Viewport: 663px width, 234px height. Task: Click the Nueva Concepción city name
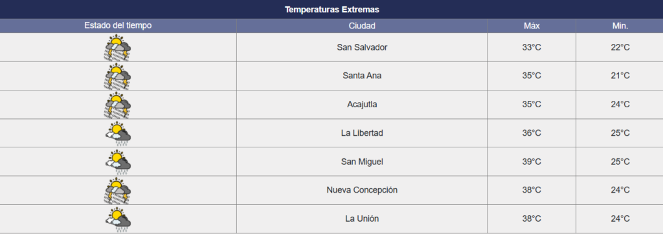point(362,190)
